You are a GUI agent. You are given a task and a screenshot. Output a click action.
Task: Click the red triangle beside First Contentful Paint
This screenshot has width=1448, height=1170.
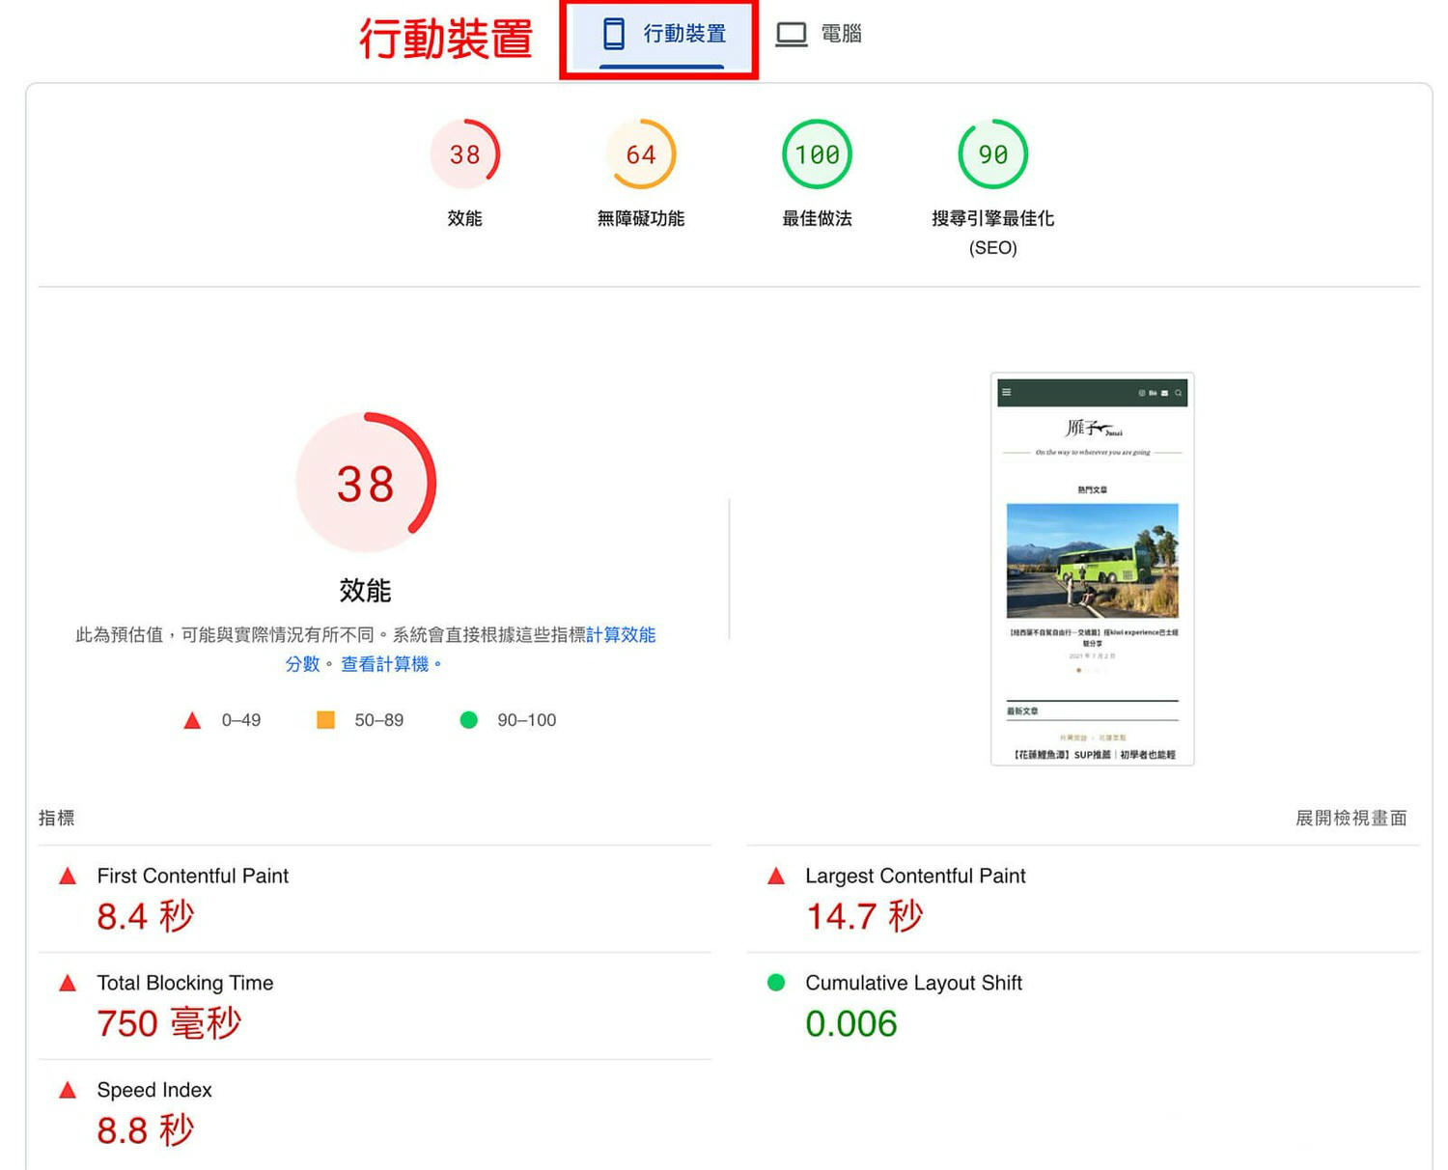68,876
